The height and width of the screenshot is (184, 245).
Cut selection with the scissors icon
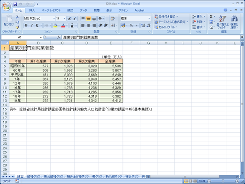pos(17,17)
